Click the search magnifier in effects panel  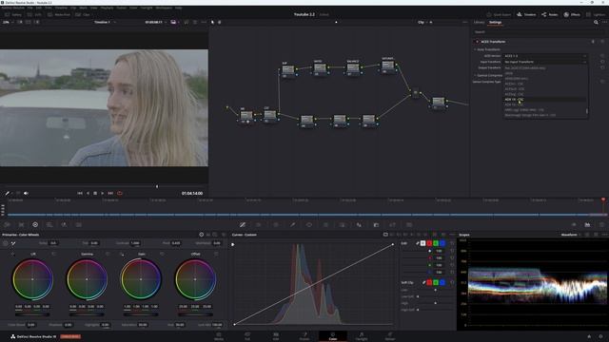click(596, 22)
